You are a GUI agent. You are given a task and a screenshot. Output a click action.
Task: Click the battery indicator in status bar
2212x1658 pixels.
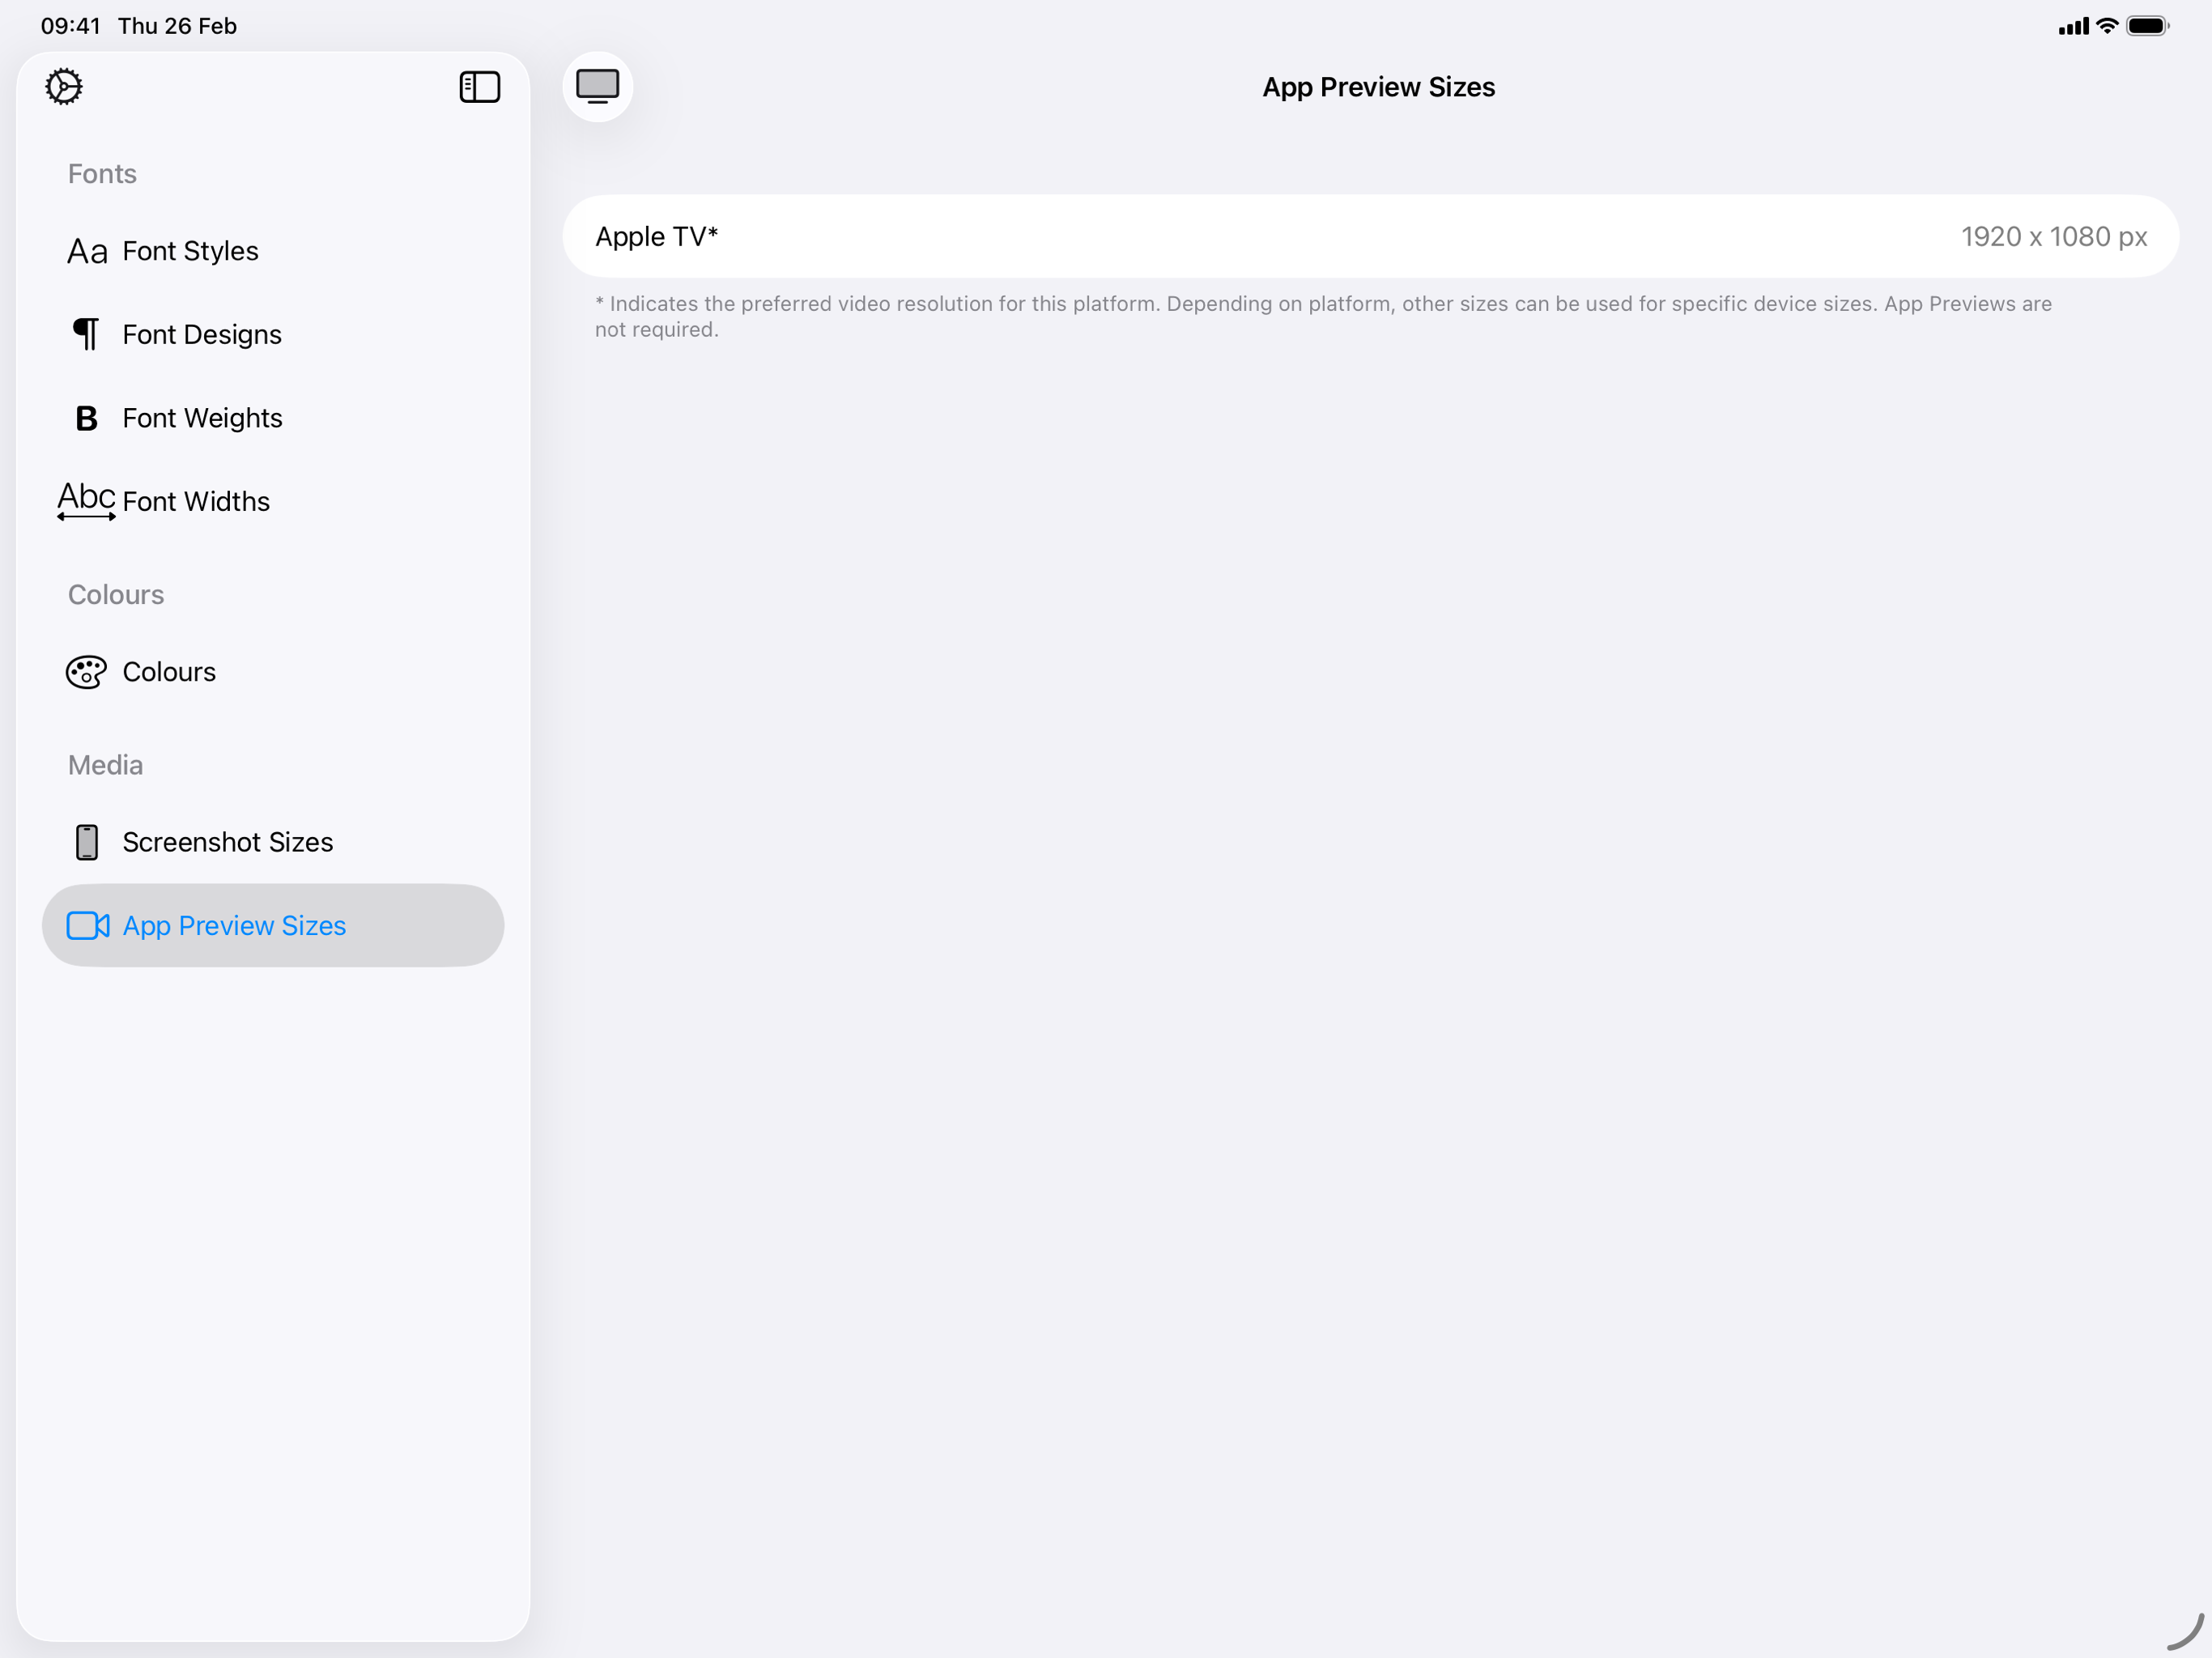pos(2146,26)
